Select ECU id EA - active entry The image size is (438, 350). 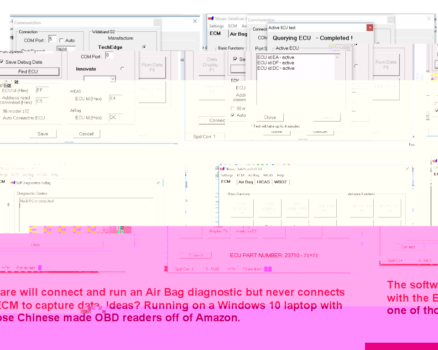pos(276,57)
